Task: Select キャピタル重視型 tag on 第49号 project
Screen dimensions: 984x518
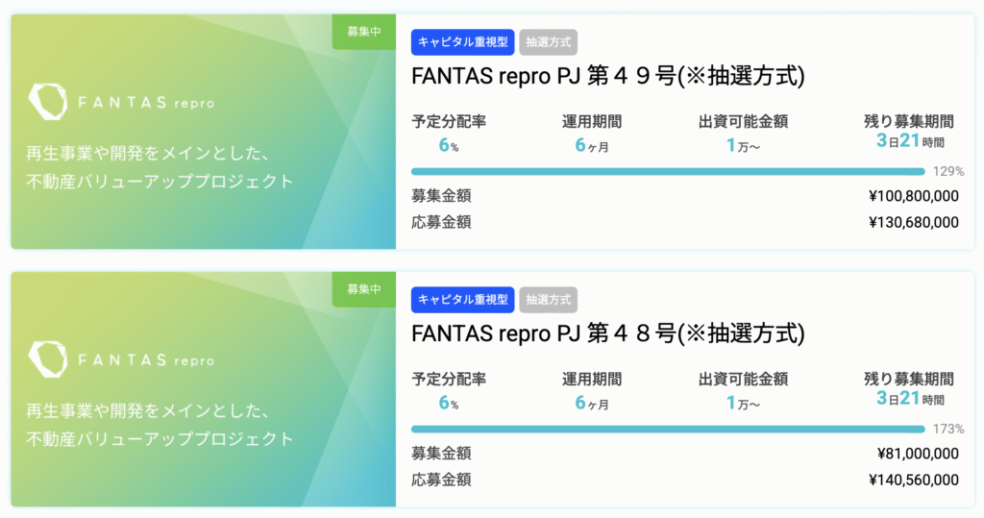Action: point(463,42)
